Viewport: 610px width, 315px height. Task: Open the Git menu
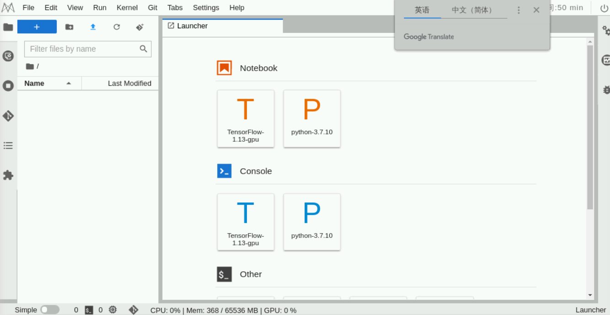pos(153,8)
